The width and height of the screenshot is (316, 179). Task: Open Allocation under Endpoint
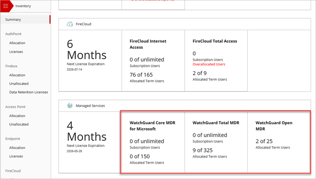pyautogui.click(x=17, y=148)
